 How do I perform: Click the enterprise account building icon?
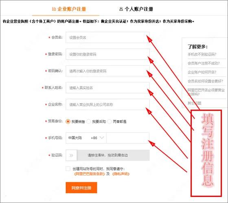coord(54,9)
